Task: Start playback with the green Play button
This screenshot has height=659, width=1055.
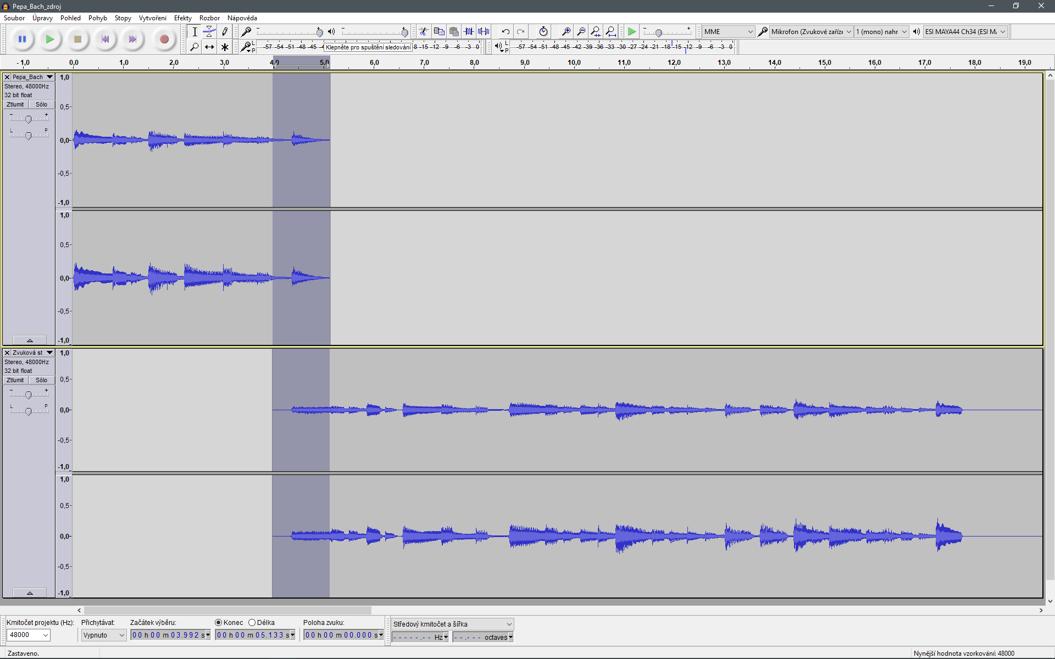Action: [50, 39]
